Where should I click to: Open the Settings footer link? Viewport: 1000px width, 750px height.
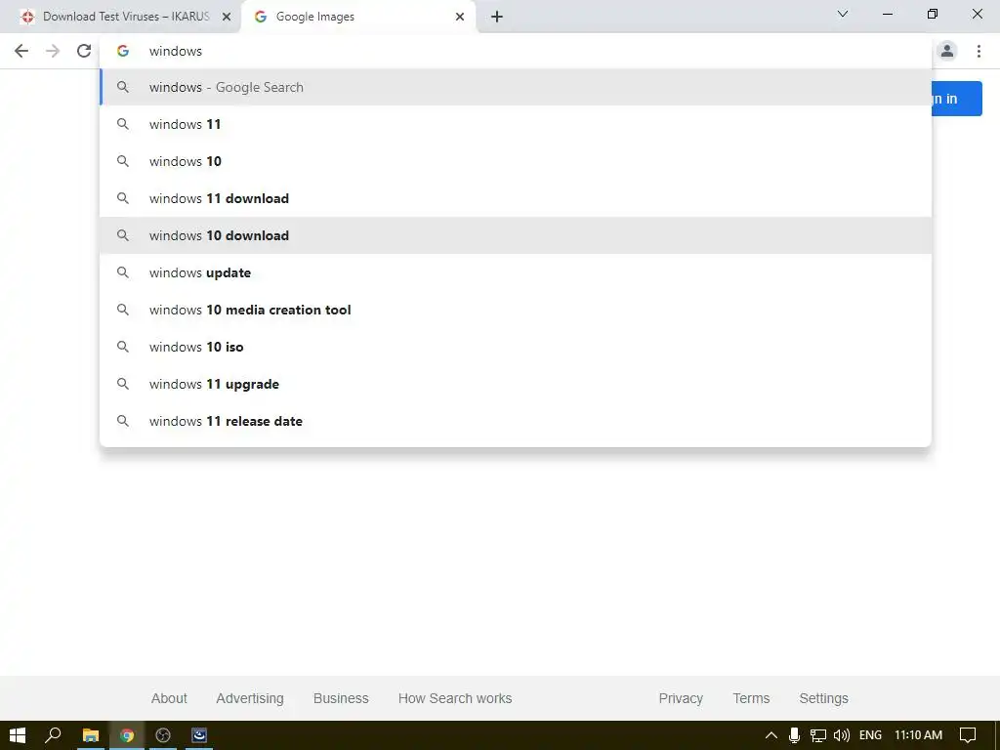[x=823, y=698]
